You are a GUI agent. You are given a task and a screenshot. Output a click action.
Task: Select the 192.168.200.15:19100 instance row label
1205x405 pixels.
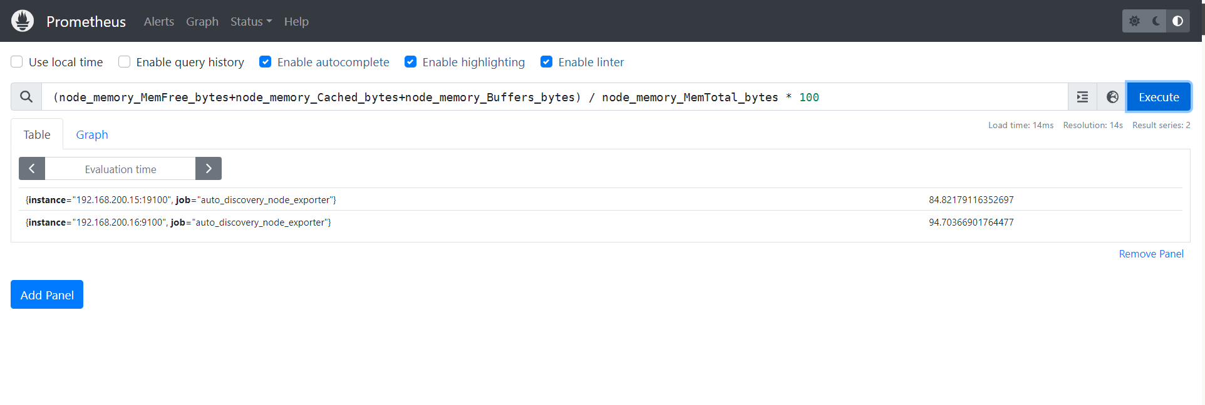(x=181, y=200)
